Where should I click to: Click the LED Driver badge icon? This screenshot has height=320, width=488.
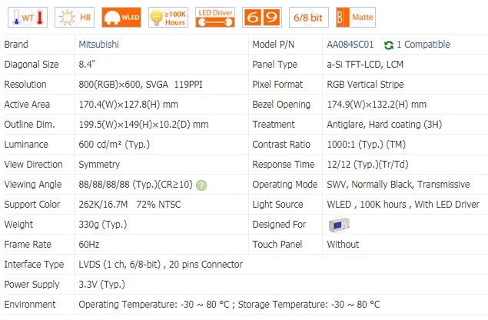point(215,18)
